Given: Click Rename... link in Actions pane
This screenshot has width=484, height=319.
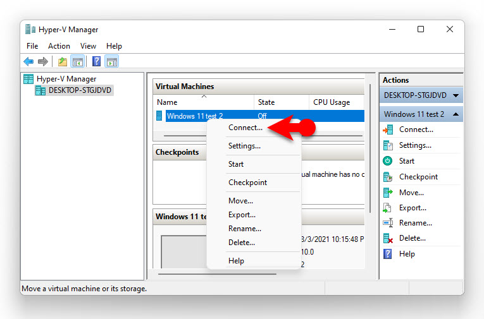Looking at the screenshot, I should [416, 223].
